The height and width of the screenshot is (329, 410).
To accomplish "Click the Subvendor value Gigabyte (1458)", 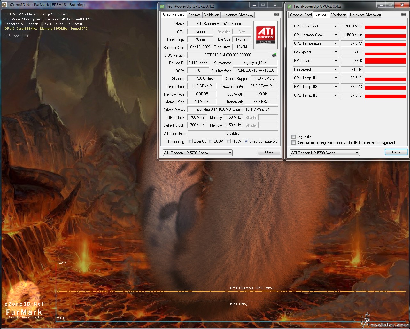I will click(x=255, y=63).
